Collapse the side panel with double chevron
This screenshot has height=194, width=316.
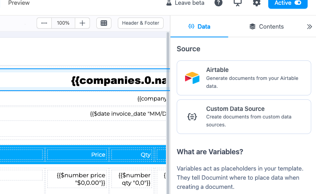pyautogui.click(x=309, y=27)
